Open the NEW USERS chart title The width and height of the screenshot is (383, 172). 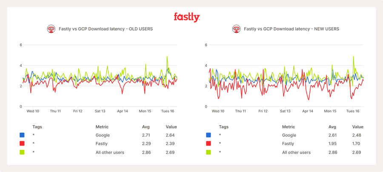click(292, 29)
